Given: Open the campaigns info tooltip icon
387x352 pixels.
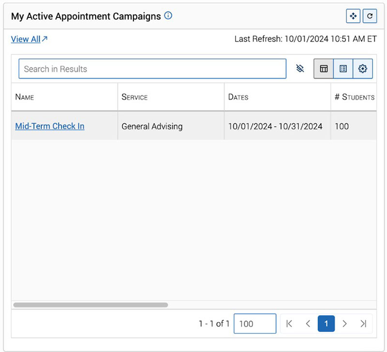Looking at the screenshot, I should (x=167, y=15).
